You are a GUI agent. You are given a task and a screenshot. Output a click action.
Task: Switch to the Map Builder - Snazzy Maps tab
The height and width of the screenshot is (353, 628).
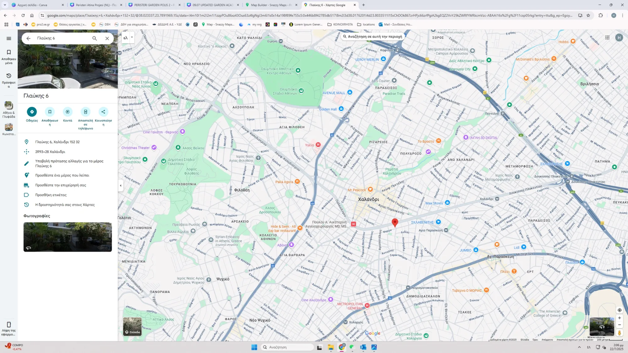[x=271, y=5]
